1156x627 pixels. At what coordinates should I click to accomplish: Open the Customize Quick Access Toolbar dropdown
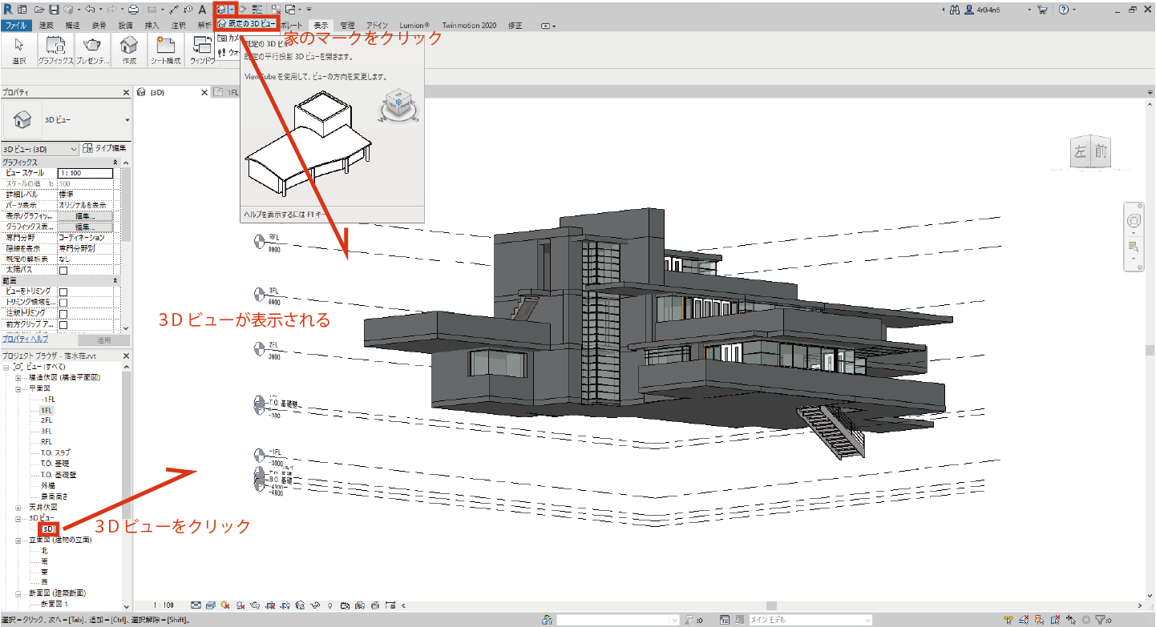click(x=309, y=10)
